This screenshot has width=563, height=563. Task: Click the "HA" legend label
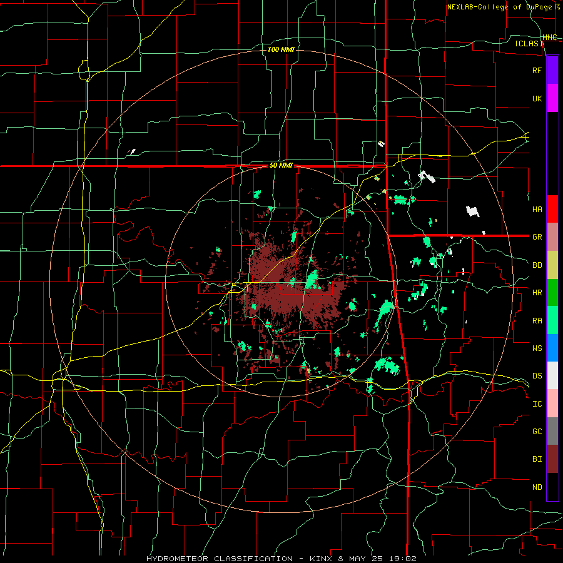point(537,209)
